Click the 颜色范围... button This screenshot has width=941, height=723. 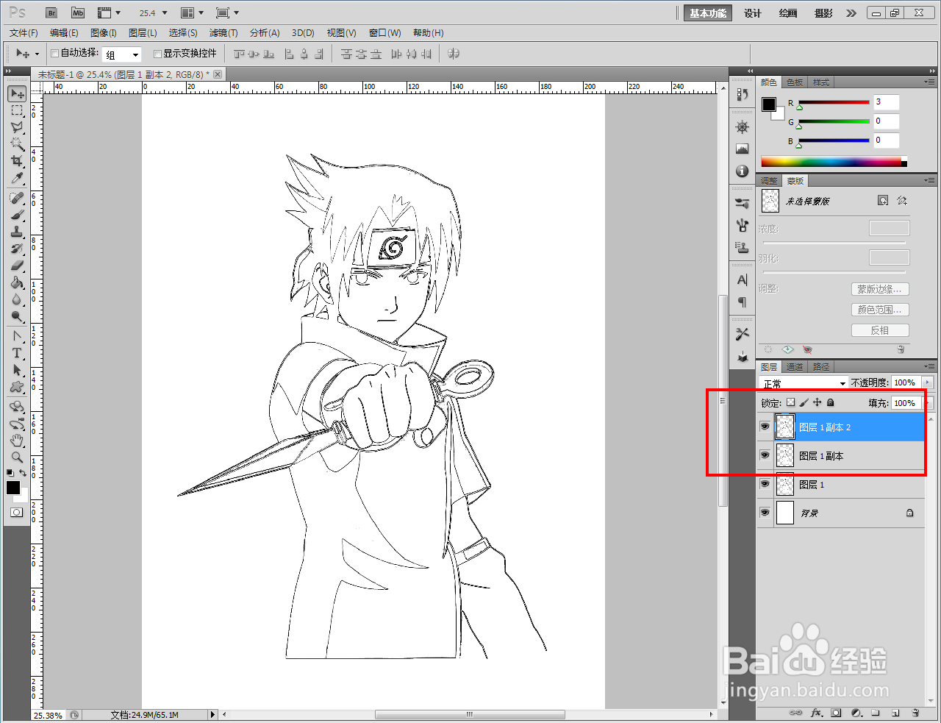click(880, 310)
